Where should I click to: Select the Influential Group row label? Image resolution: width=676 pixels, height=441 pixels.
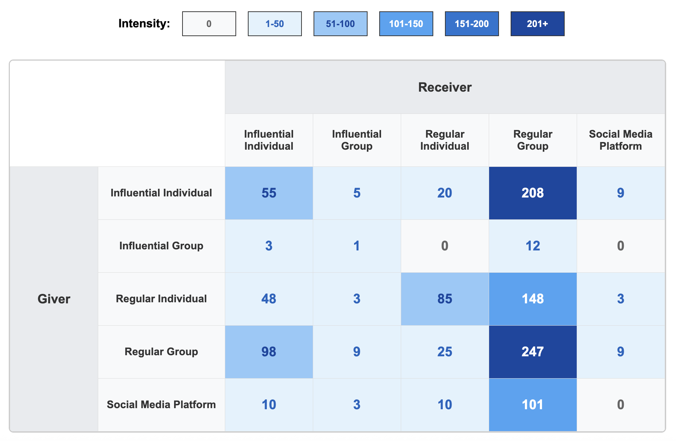click(161, 246)
